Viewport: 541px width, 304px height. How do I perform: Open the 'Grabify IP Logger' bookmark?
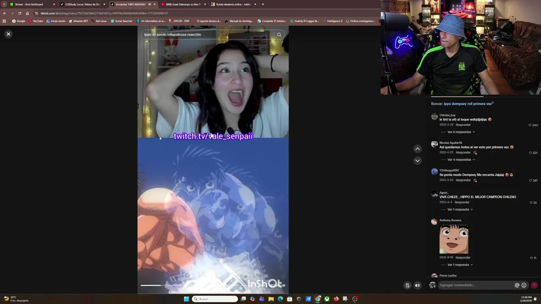[x=304, y=21]
